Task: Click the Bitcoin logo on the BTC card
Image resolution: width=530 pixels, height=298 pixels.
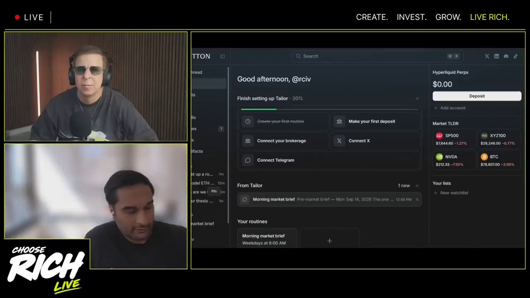Action: coord(484,157)
